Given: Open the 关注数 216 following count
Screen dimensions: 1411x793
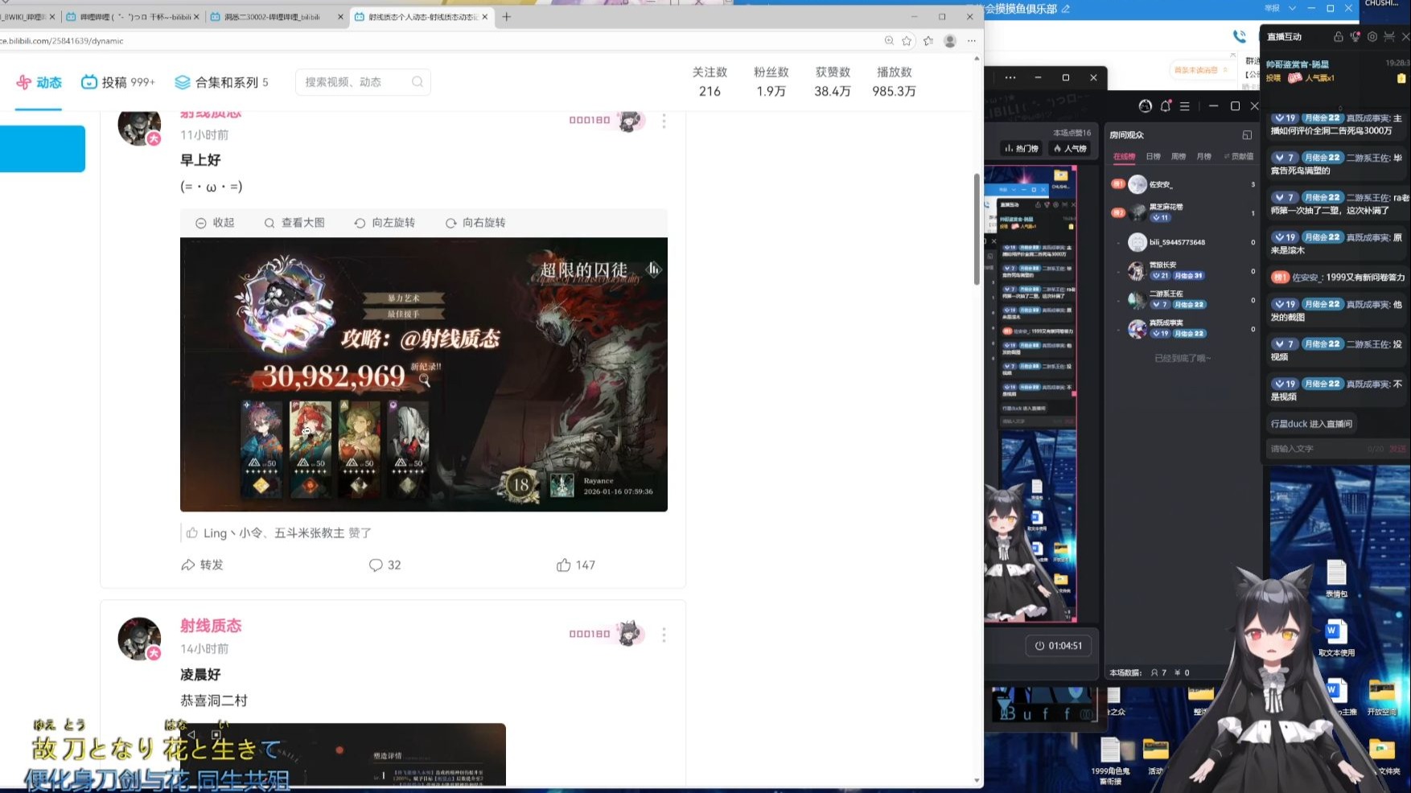Looking at the screenshot, I should pos(710,82).
